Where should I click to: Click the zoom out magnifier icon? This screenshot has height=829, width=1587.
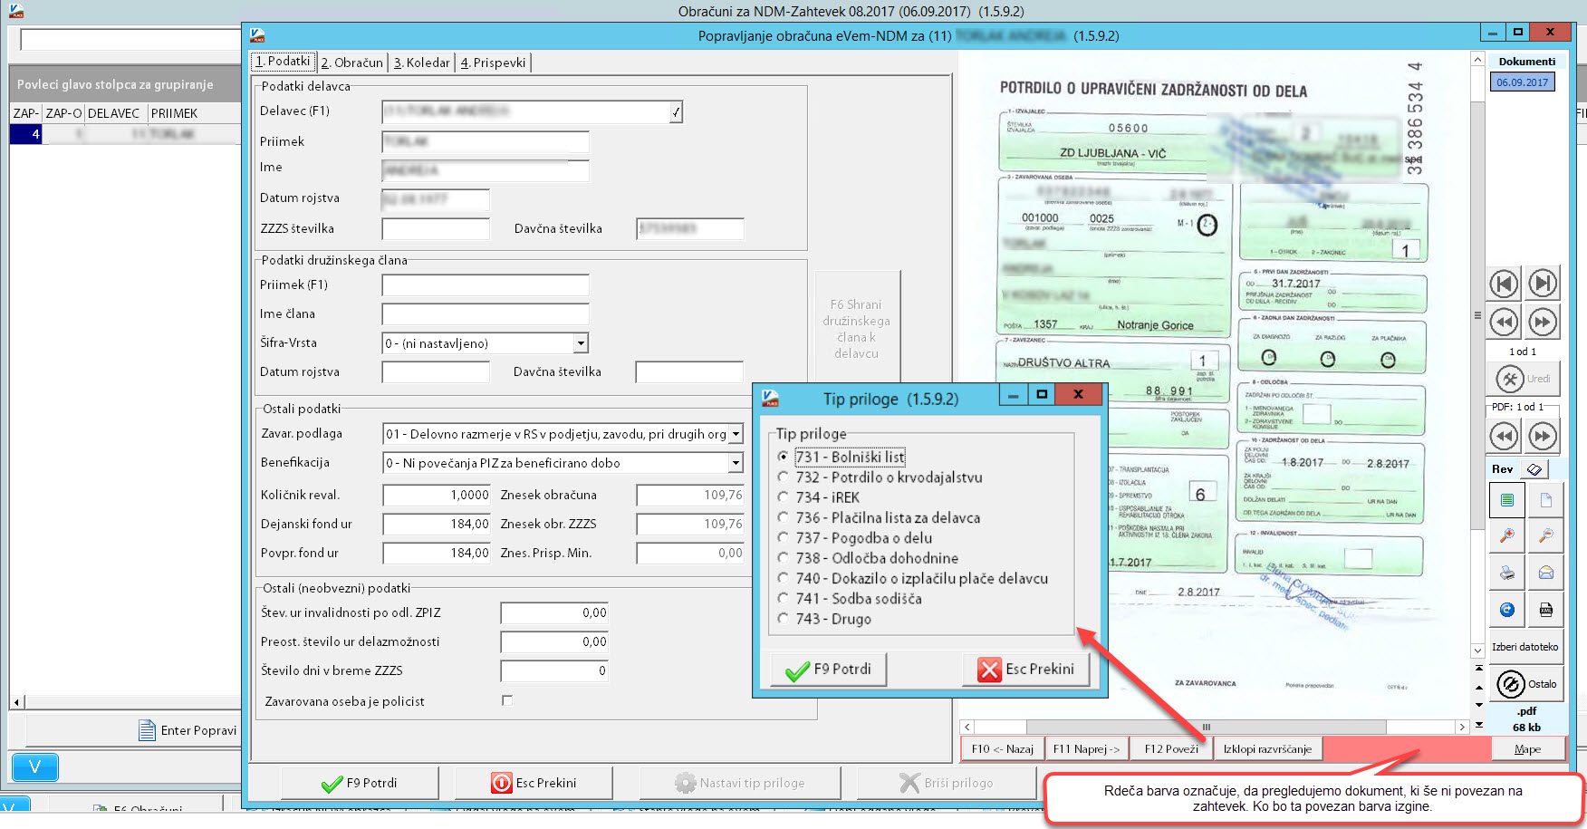coord(1545,536)
